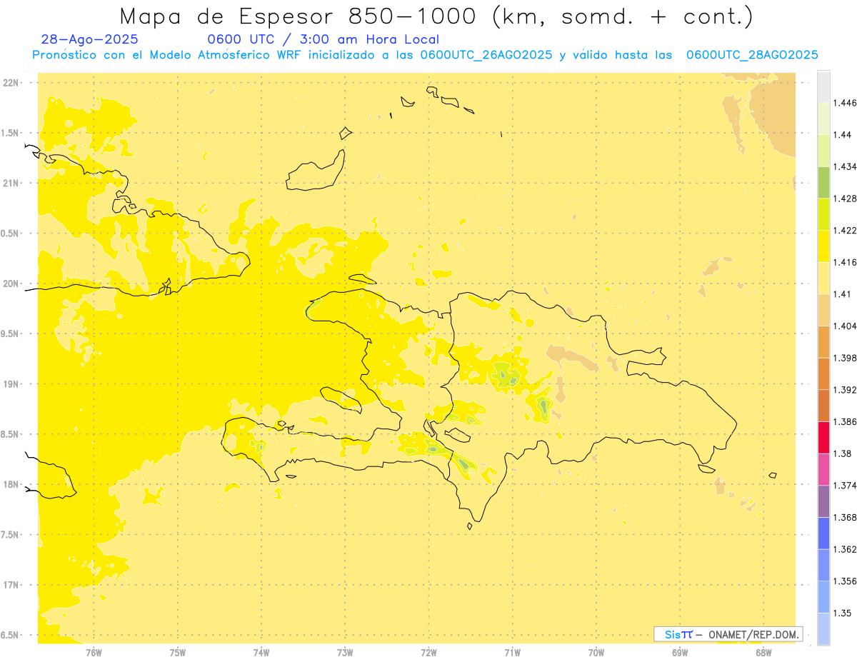Click the '1.404' legend value
Viewport: 857px width, 662px height.
(x=846, y=326)
